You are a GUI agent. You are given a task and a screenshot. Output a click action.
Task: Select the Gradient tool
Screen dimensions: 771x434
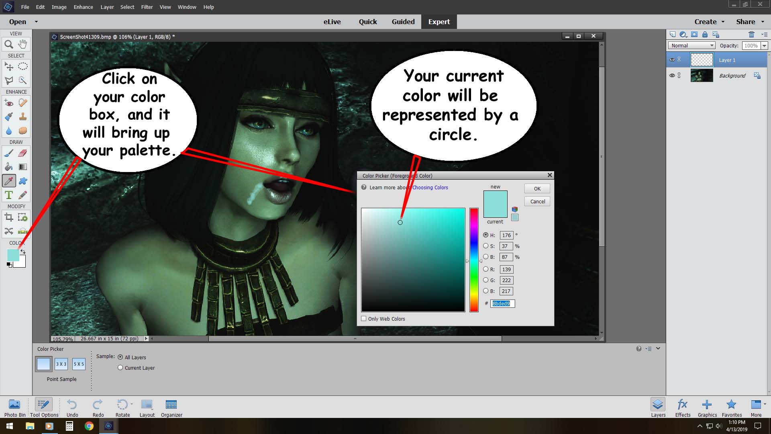(x=23, y=167)
